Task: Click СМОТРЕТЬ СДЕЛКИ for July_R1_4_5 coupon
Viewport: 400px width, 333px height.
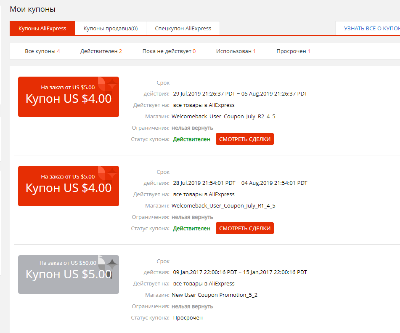Action: tap(245, 228)
